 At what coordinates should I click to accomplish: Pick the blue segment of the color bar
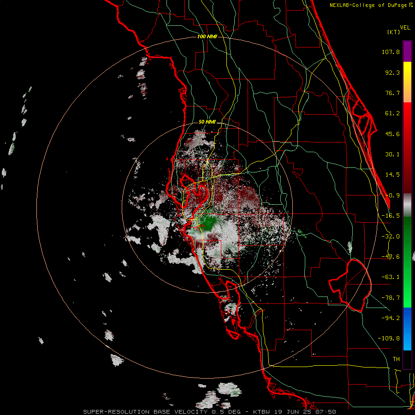coord(407,329)
